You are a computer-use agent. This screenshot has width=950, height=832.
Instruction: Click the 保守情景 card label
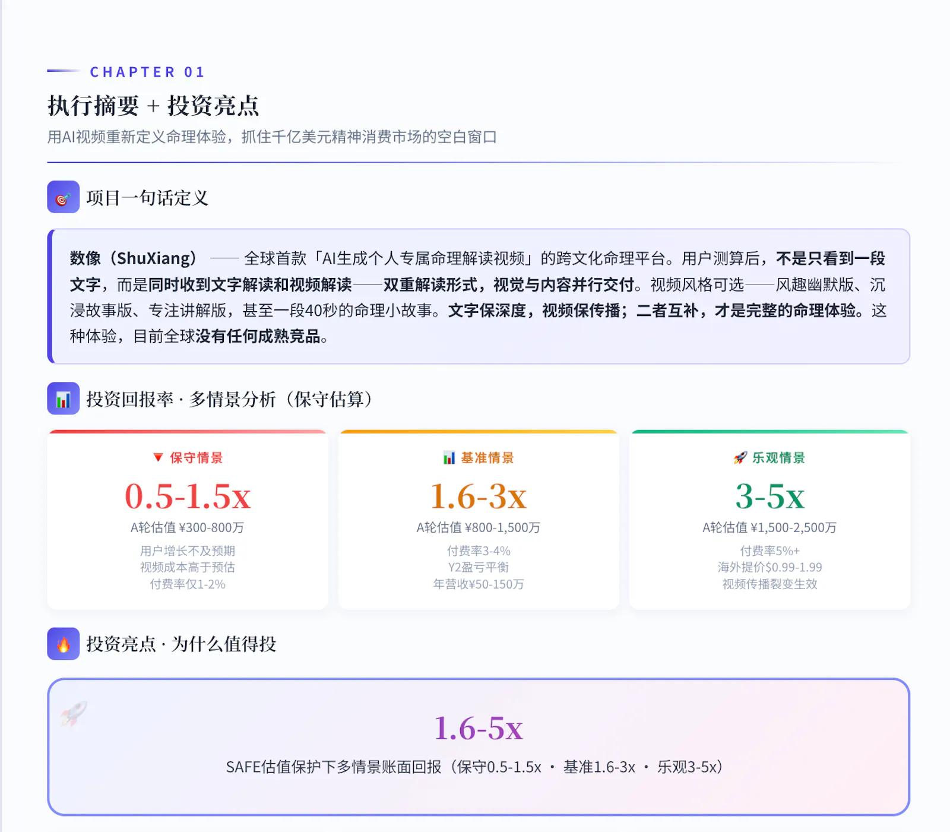click(x=197, y=458)
